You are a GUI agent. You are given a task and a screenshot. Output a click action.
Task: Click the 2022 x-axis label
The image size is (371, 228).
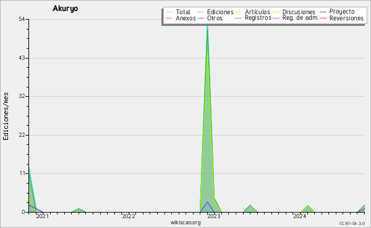click(x=129, y=216)
